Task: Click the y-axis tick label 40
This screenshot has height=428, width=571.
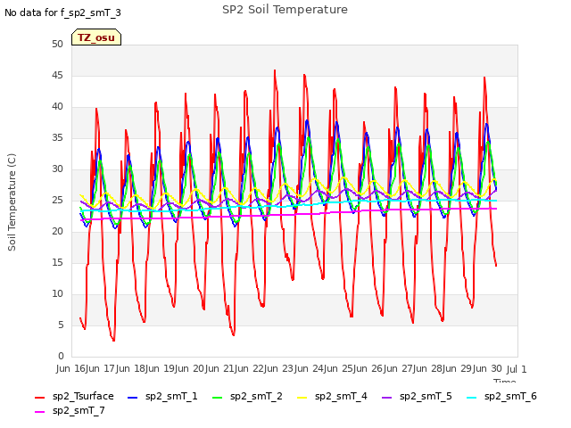Action: click(57, 107)
